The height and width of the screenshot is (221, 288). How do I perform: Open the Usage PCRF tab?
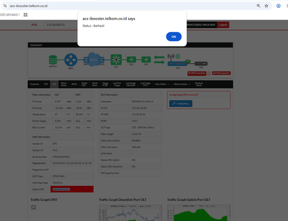[x=105, y=84]
